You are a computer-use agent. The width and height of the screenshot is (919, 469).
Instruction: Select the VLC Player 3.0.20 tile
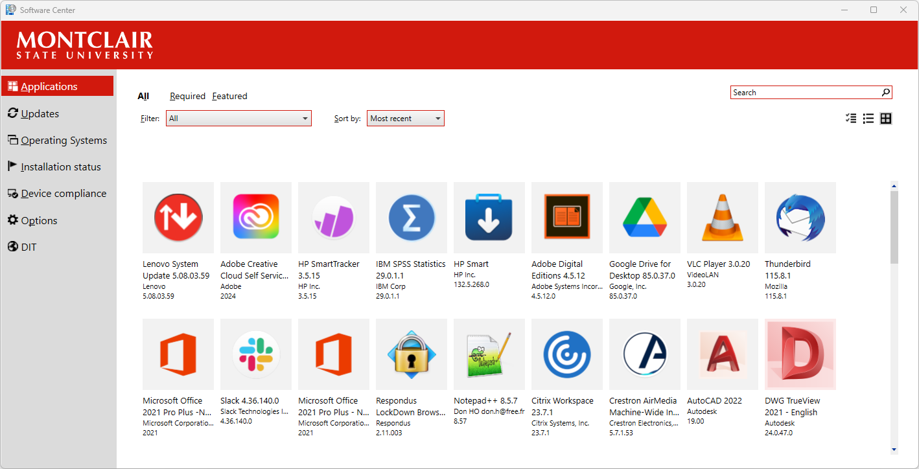pyautogui.click(x=722, y=218)
